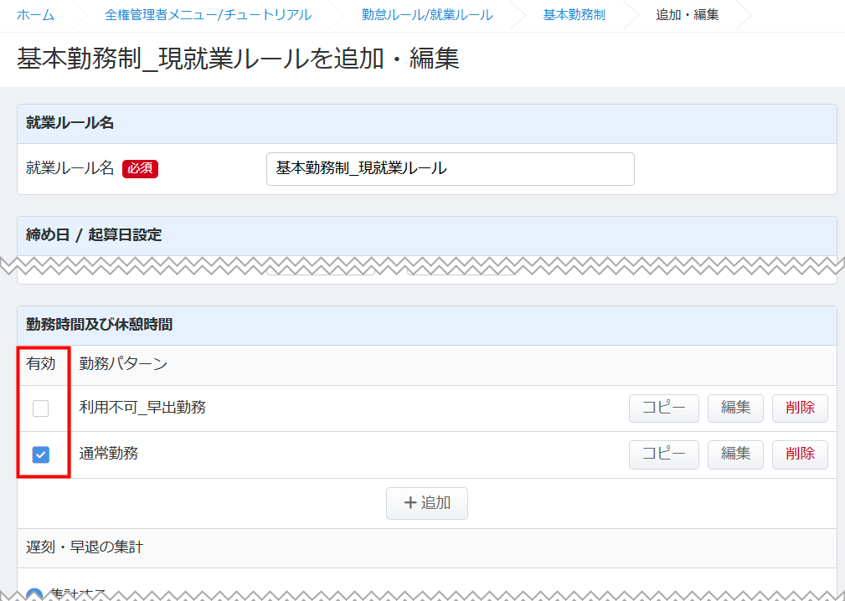Click the red 必須 badge
This screenshot has width=845, height=601.
point(140,168)
